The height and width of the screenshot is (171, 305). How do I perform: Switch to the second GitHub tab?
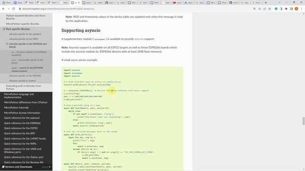coord(234,3)
